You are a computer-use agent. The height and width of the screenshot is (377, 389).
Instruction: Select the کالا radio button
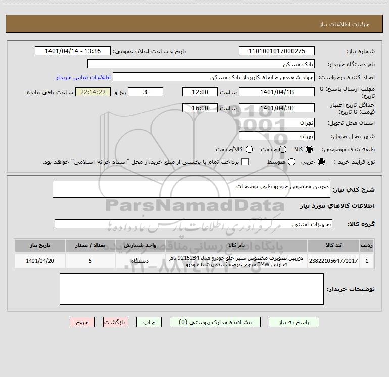[x=309, y=149]
